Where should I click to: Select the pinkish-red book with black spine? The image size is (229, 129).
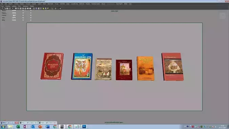[173, 67]
